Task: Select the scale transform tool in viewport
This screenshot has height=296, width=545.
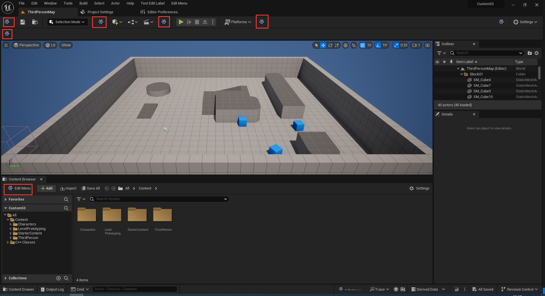Action: [x=337, y=45]
